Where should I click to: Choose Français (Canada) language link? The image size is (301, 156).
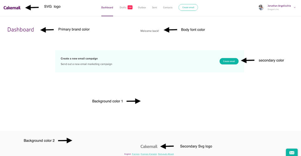(149, 154)
